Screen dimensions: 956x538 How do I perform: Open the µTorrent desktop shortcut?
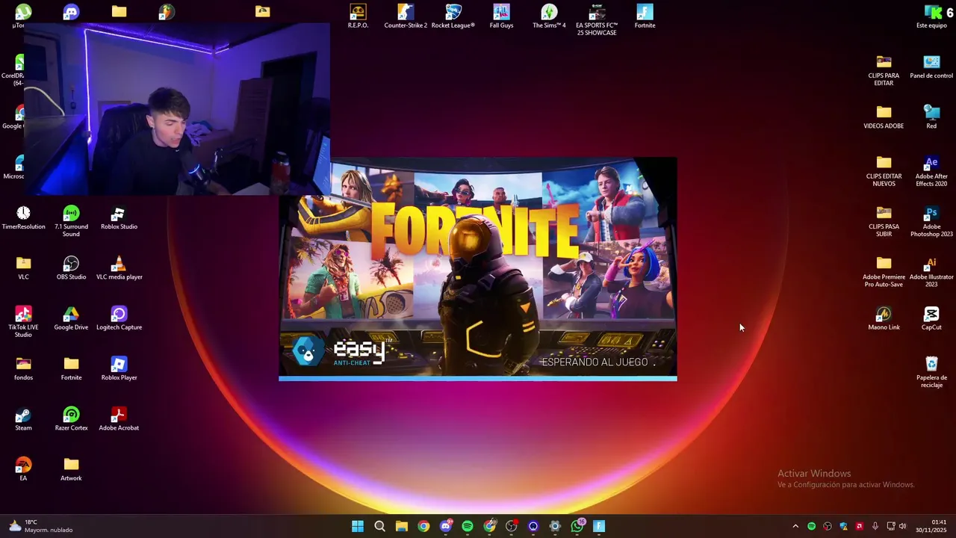[22, 13]
